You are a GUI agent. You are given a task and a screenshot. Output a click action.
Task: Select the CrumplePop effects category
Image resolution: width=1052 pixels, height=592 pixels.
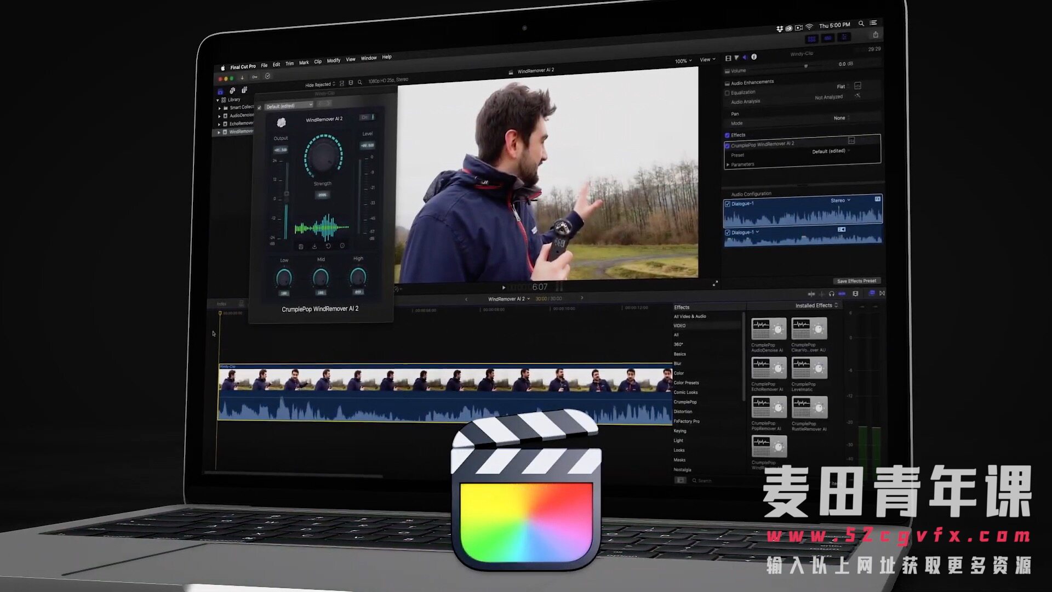[685, 402]
